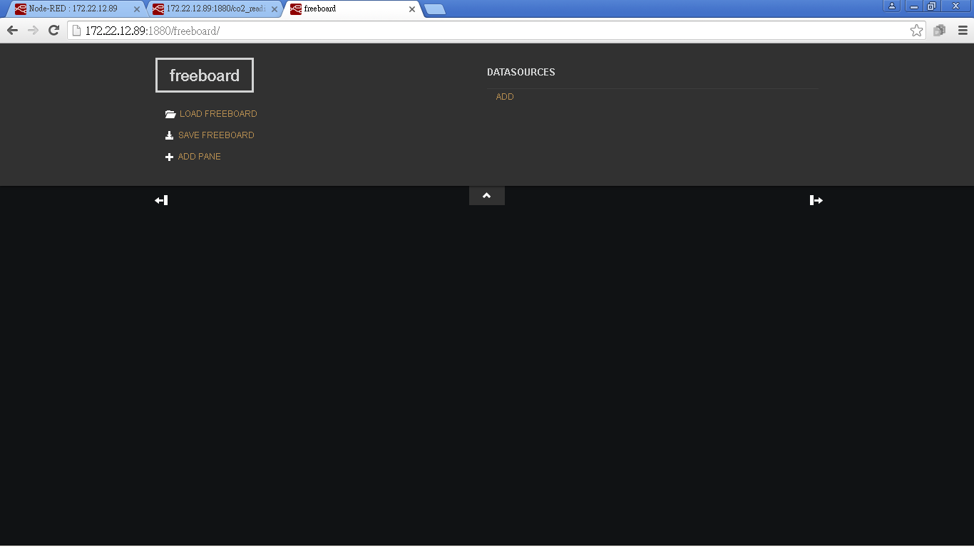
Task: Click the Add Pane plus icon
Action: point(169,157)
